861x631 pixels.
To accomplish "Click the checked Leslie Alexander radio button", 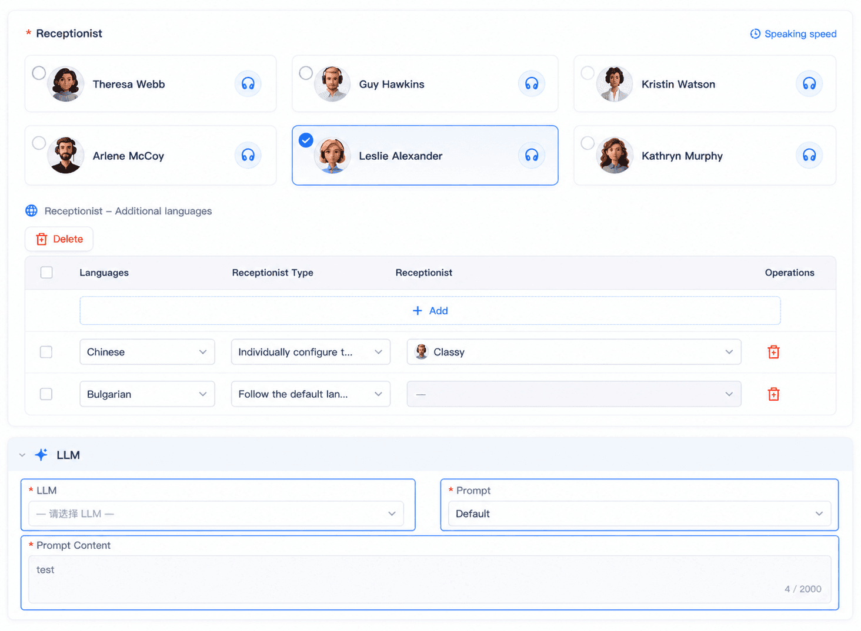I will coord(306,140).
